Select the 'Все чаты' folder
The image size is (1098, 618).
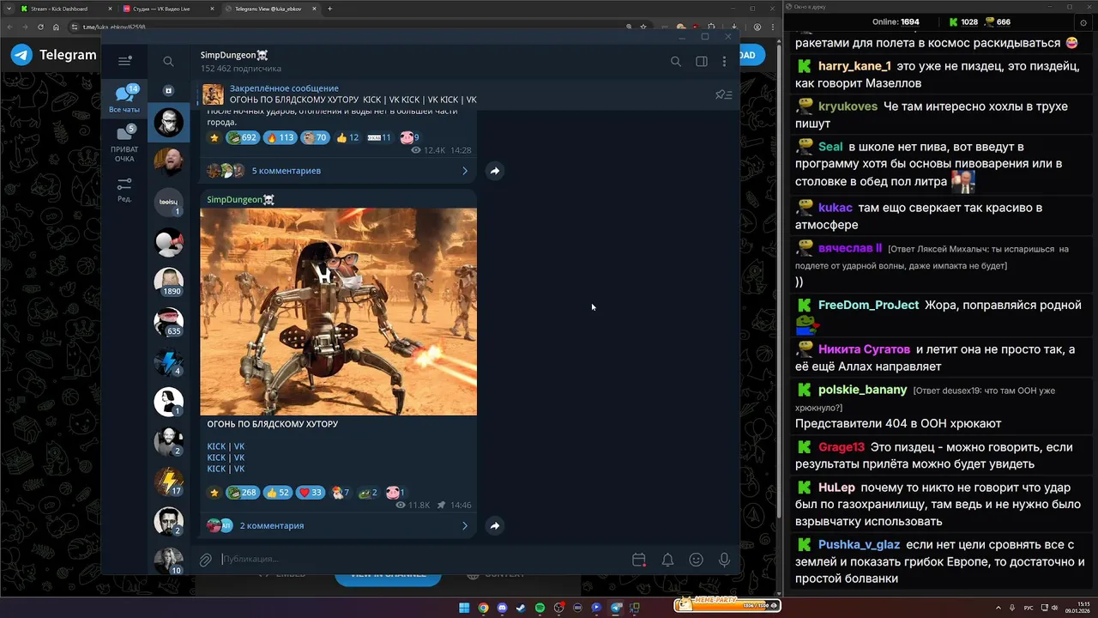124,100
